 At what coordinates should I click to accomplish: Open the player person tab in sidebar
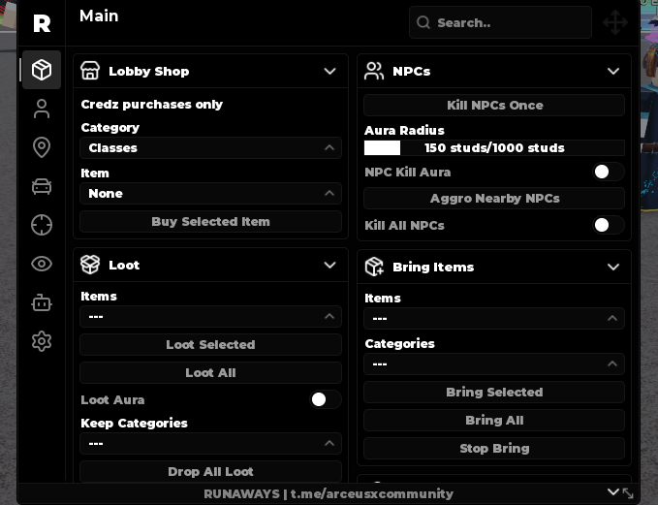point(42,109)
